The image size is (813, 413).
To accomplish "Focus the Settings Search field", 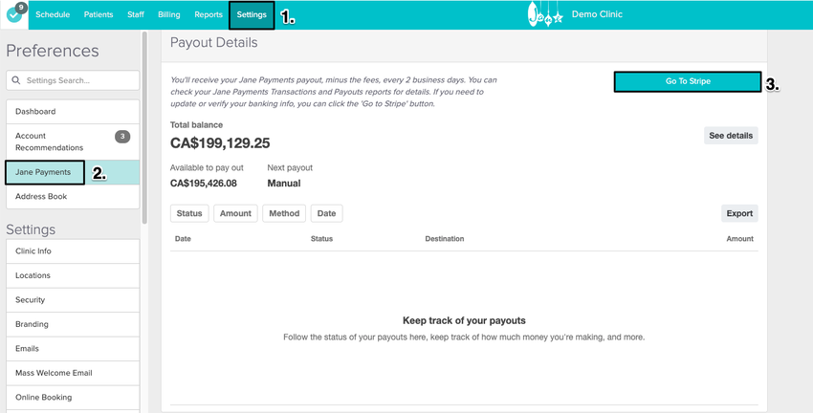I will coord(73,80).
